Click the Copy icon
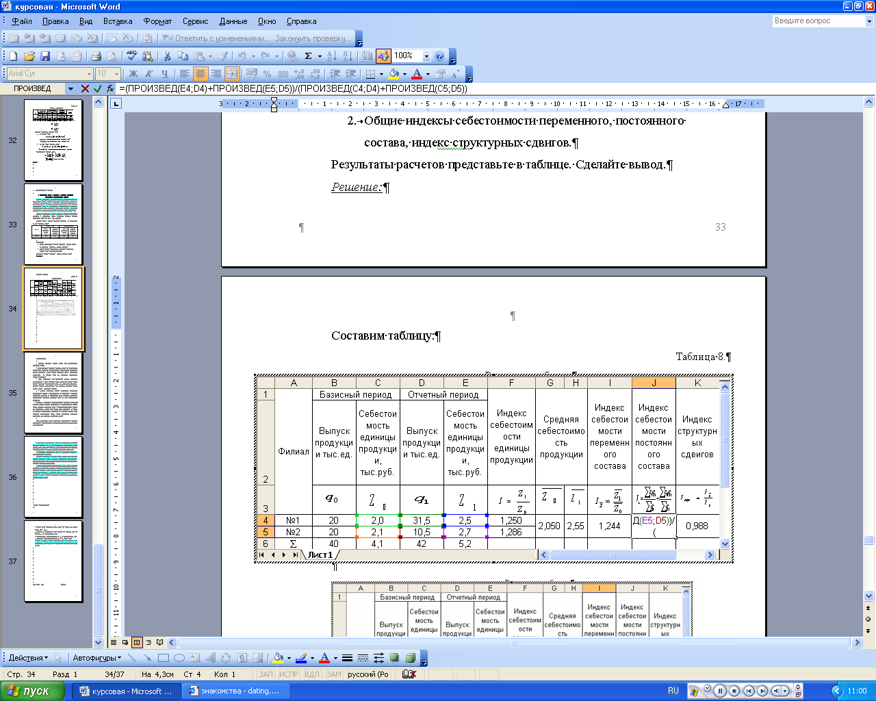Screen dimensions: 876x701 point(183,56)
